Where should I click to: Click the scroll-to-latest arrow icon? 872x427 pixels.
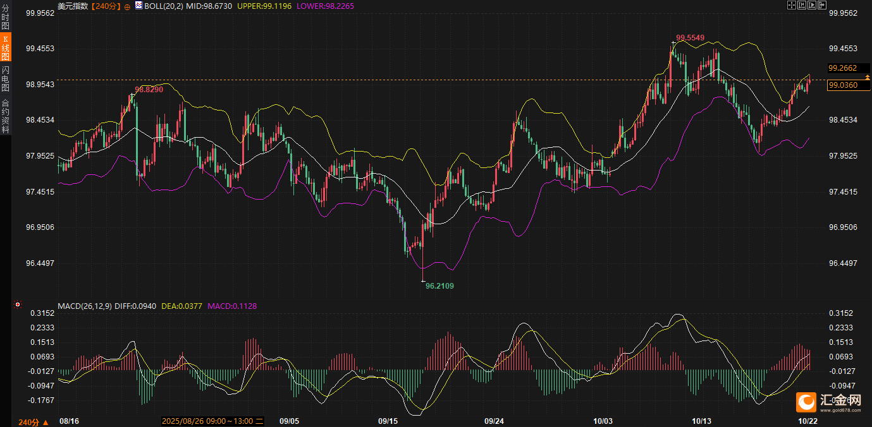823,5
